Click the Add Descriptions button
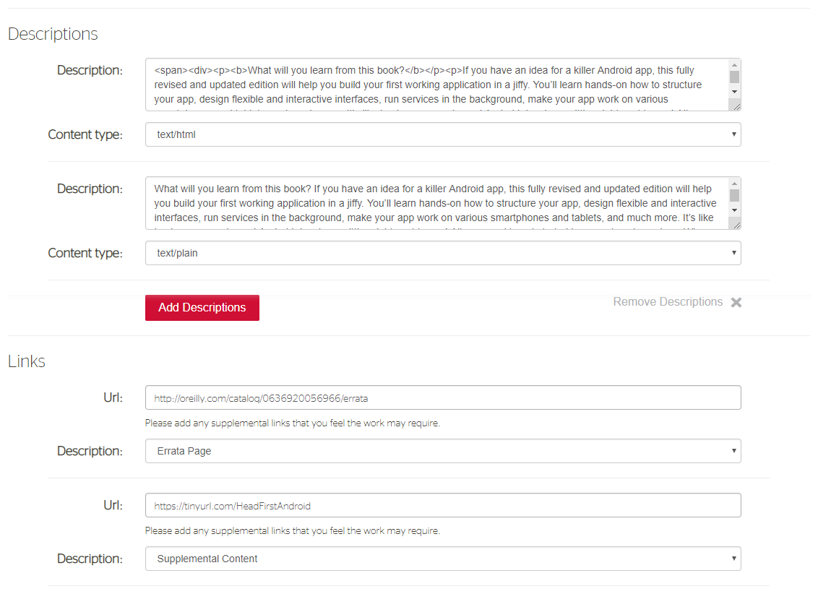This screenshot has width=818, height=594. click(x=202, y=308)
